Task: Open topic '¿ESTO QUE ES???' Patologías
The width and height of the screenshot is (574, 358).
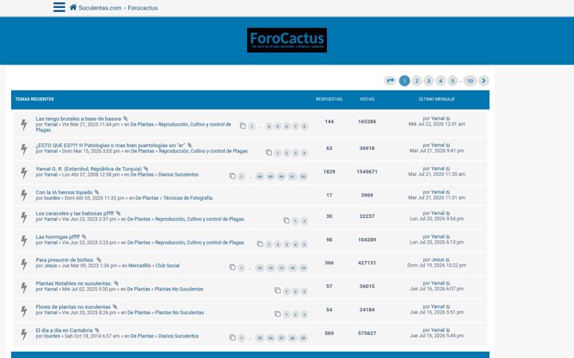Action: pos(110,146)
